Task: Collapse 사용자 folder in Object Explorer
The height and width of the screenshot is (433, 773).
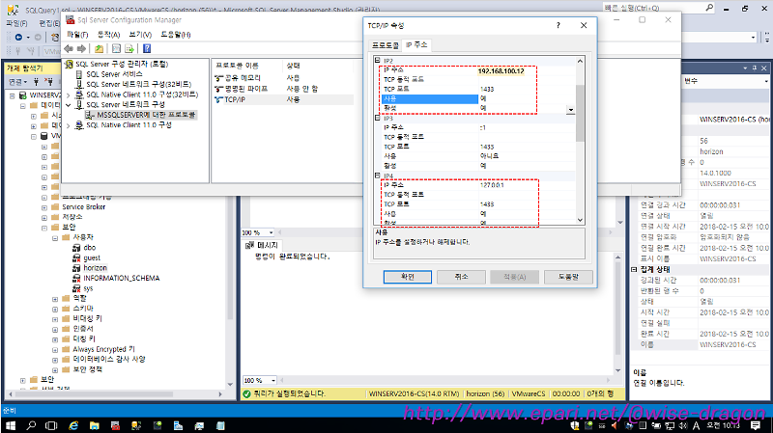Action: (x=55, y=237)
